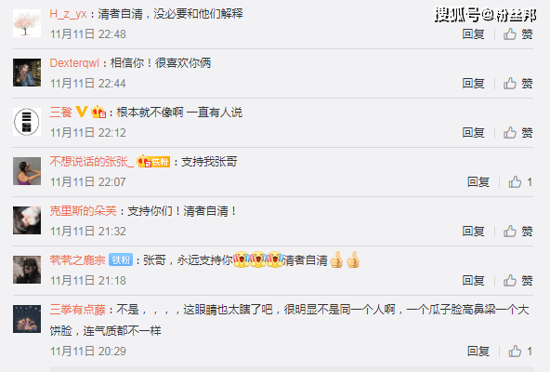Image resolution: width=550 pixels, height=372 pixels.
Task: Click the orange 铁粉 crown badge beside 不想说话的张张_
Action: click(x=153, y=161)
